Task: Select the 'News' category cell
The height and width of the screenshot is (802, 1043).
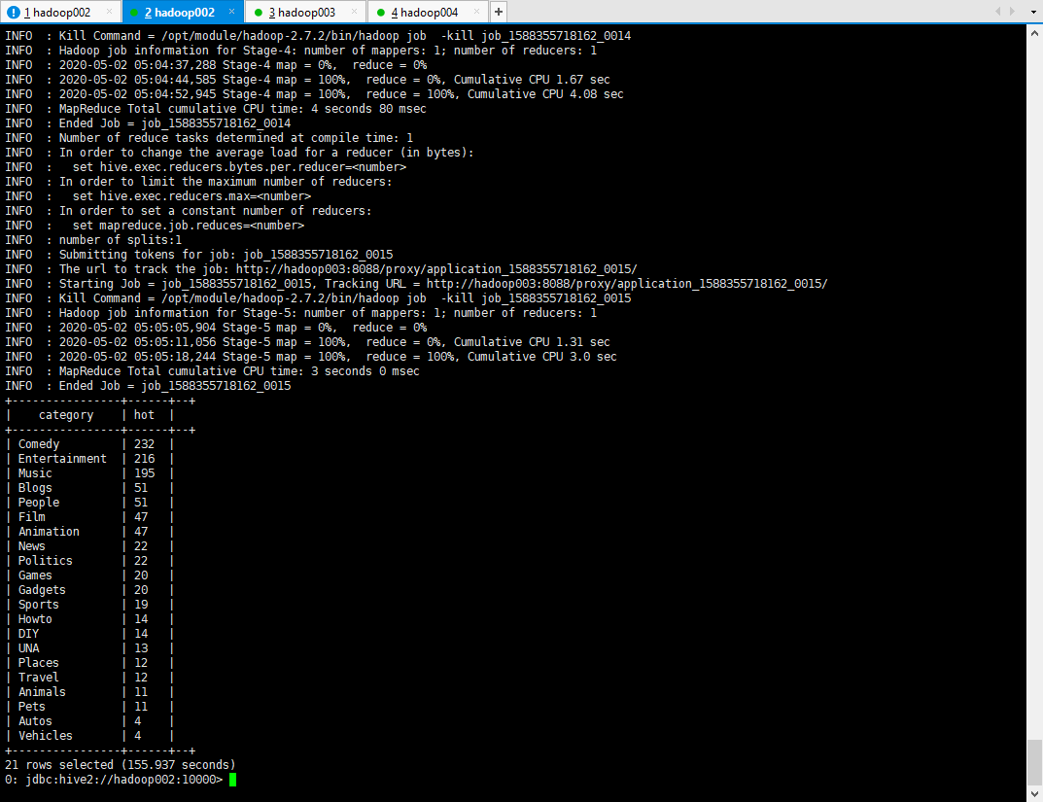Action: pyautogui.click(x=31, y=546)
